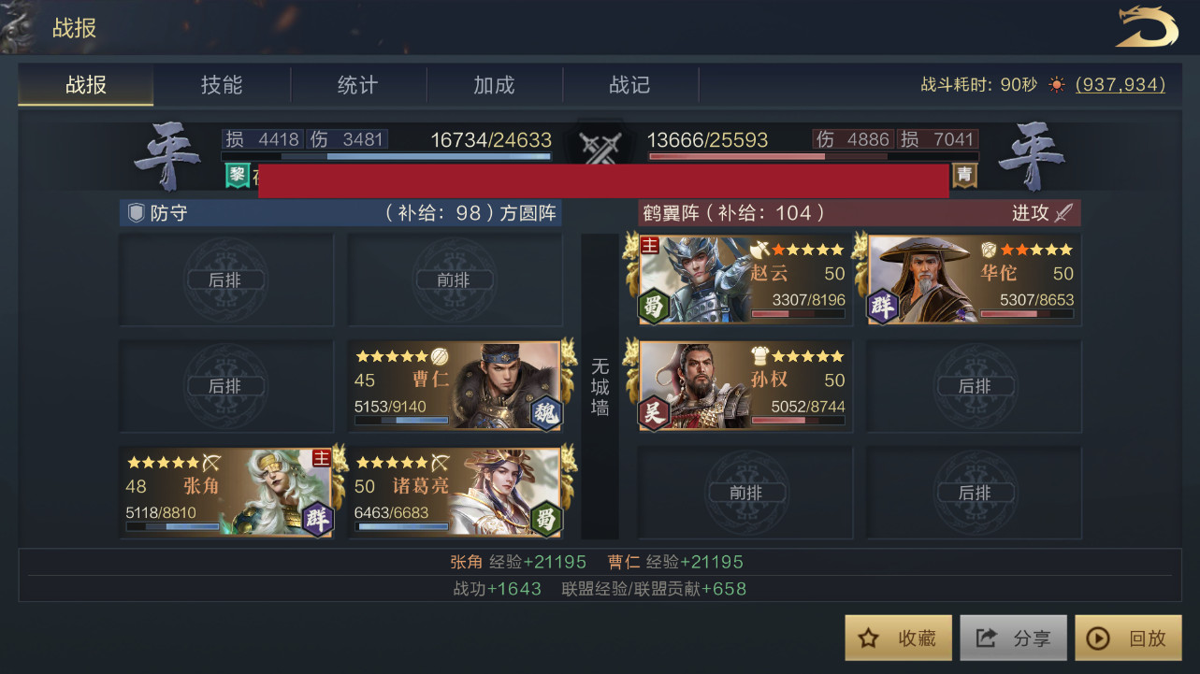Viewport: 1200px width, 674px height.
Task: Select the 诸葛亮 hero card
Action: click(x=456, y=492)
